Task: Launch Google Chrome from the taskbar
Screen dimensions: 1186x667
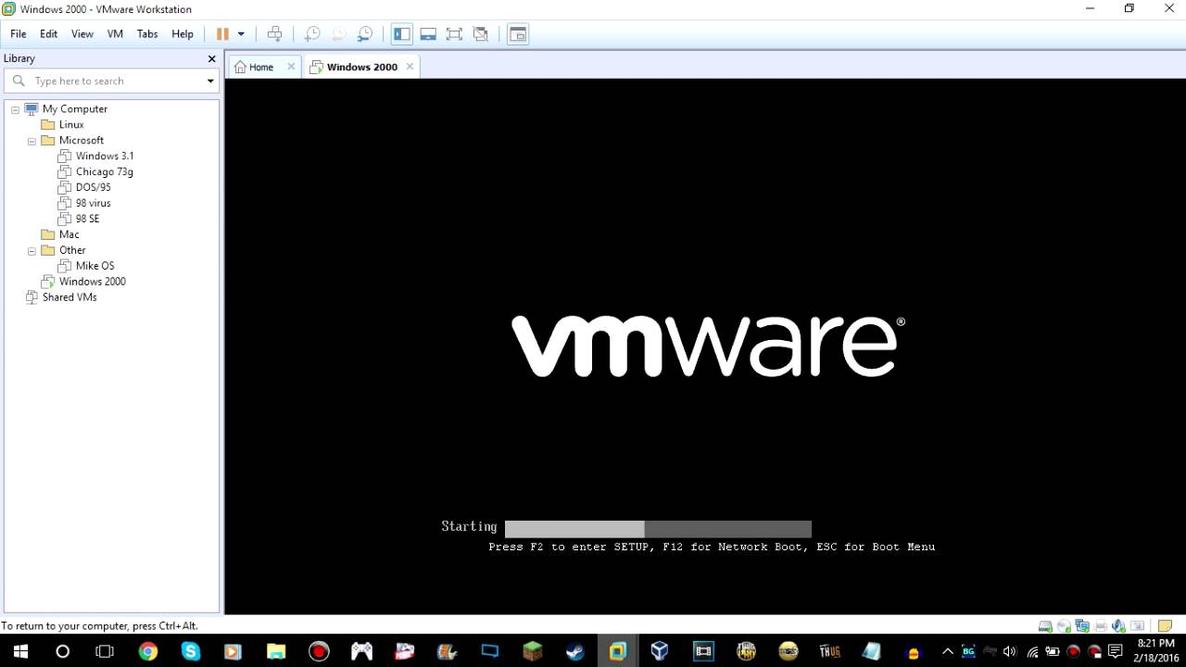Action: click(x=148, y=651)
